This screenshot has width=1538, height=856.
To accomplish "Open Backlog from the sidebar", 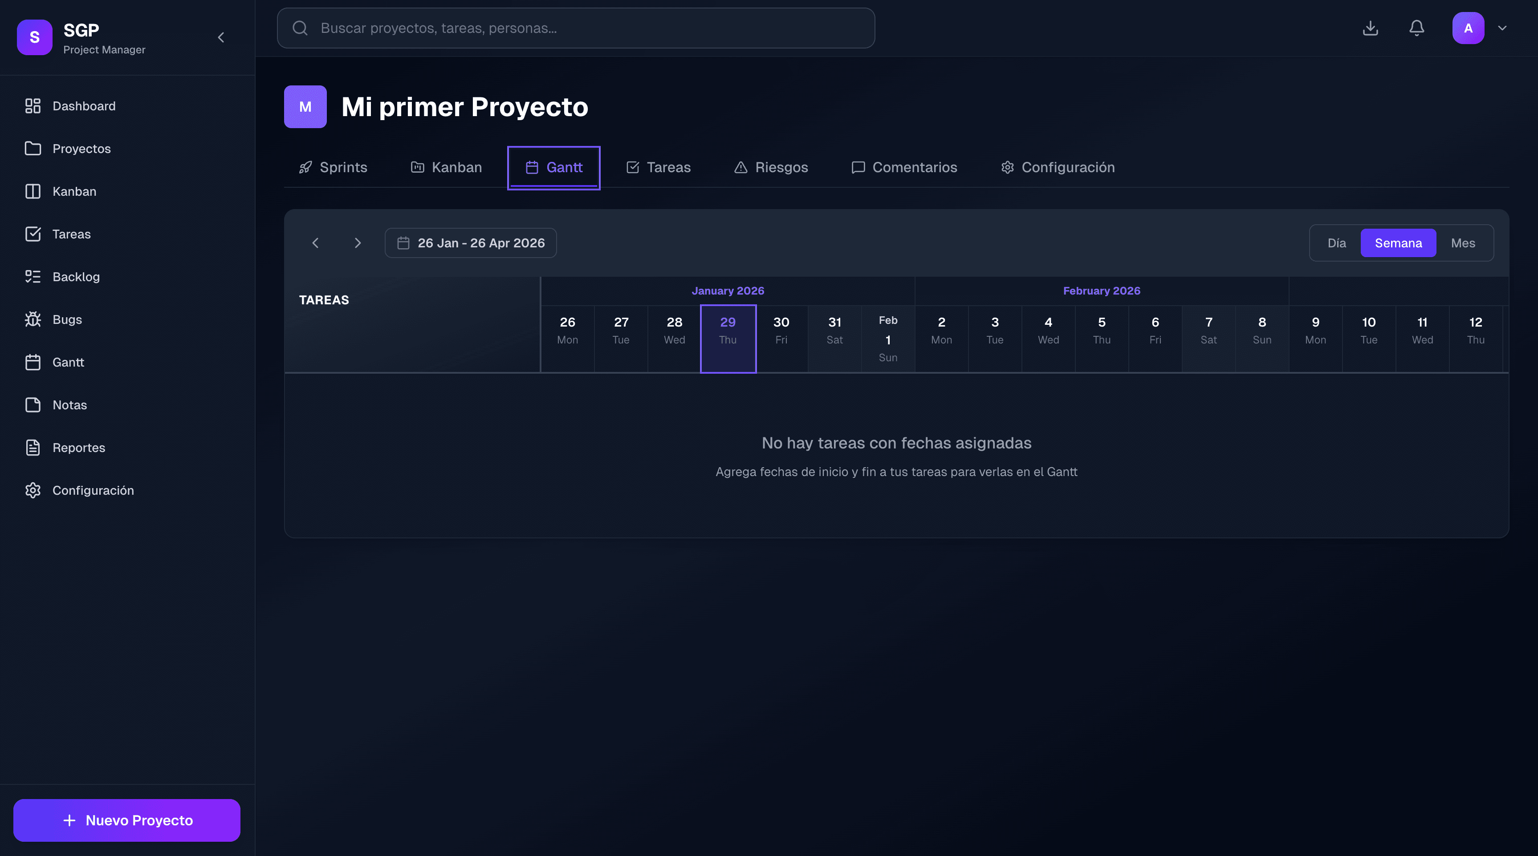I will click(x=76, y=277).
